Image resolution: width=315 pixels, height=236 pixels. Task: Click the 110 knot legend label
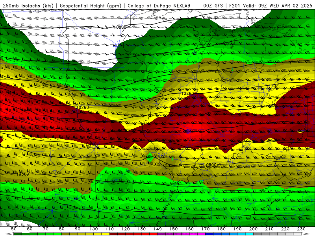click(110, 229)
